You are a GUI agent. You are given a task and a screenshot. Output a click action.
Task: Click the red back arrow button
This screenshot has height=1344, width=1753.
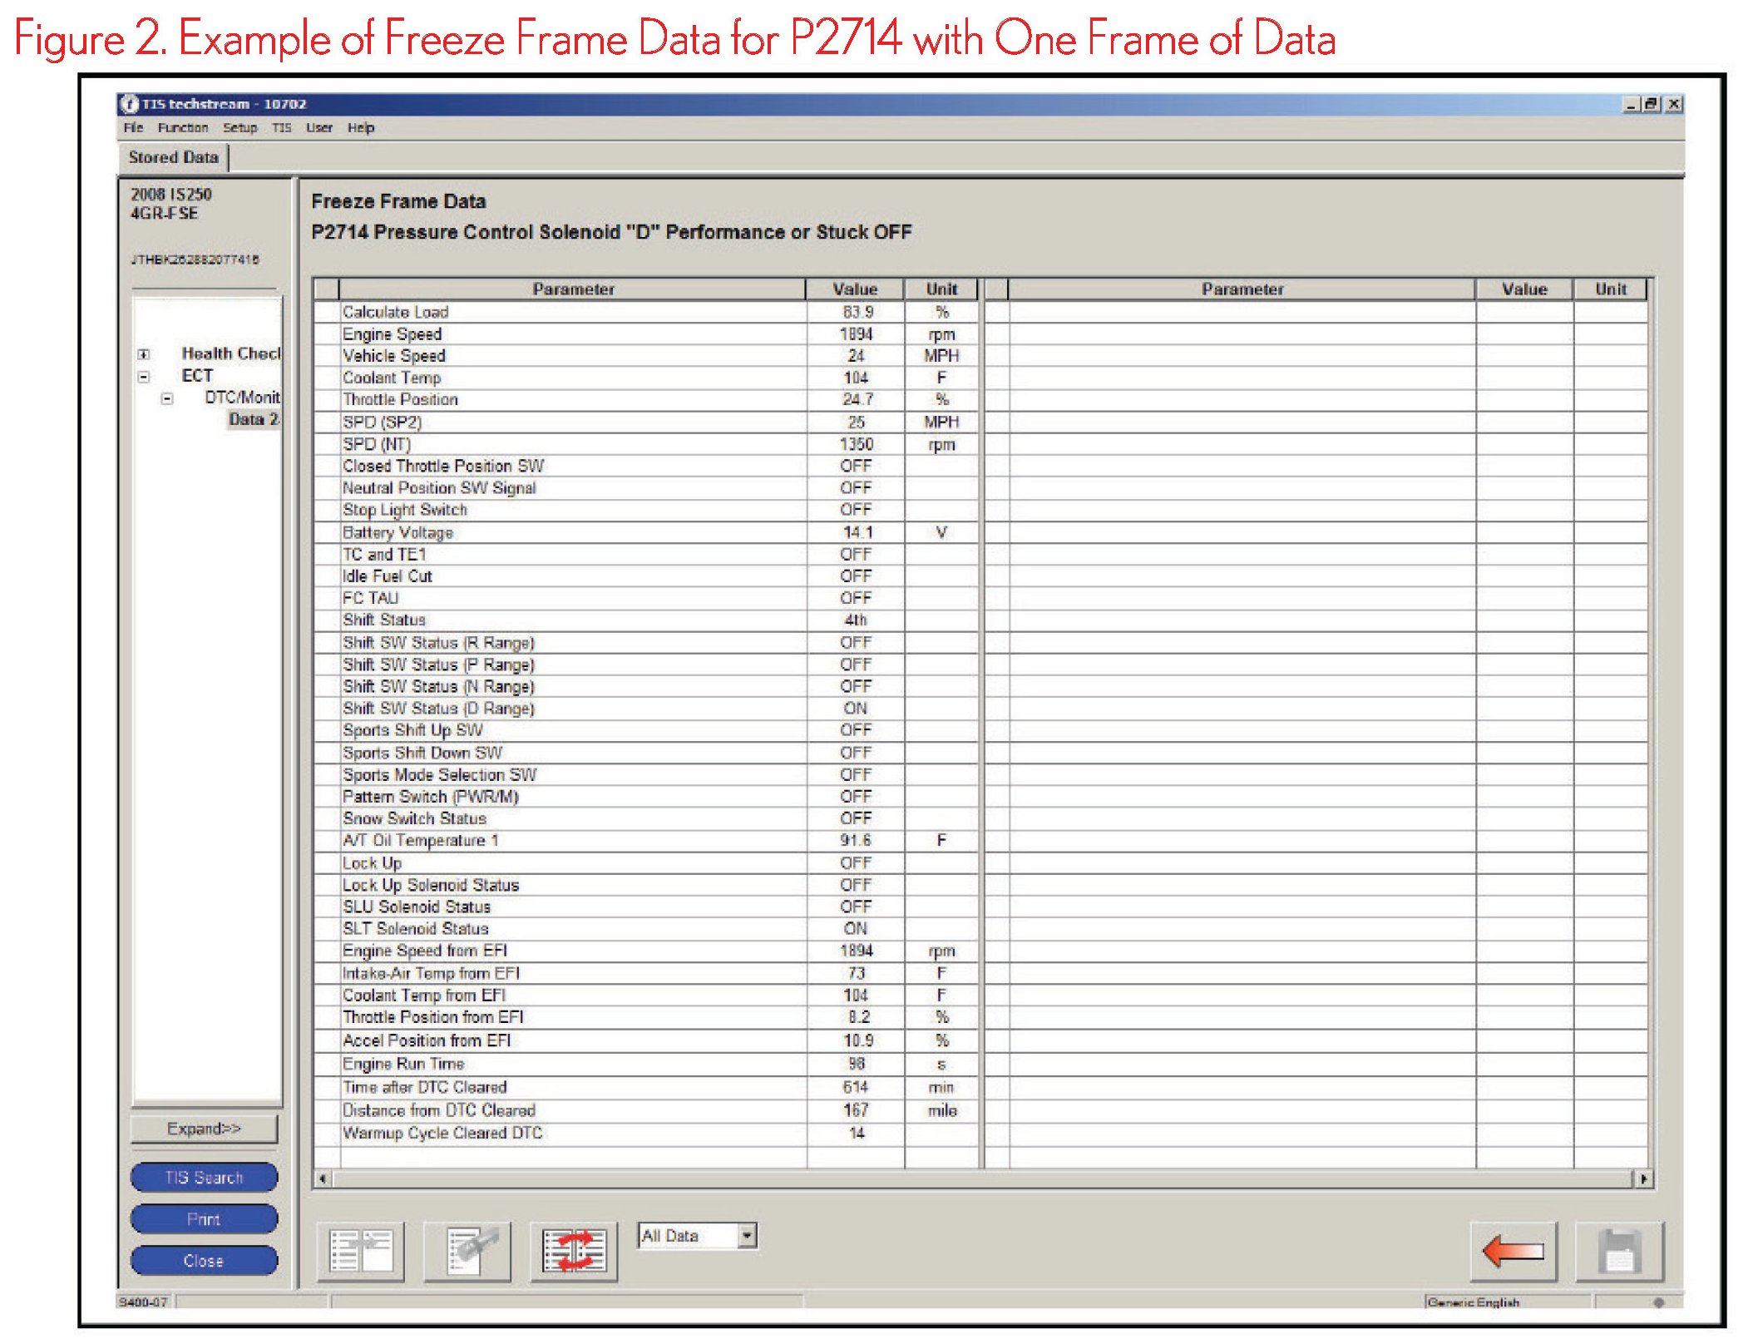1513,1250
